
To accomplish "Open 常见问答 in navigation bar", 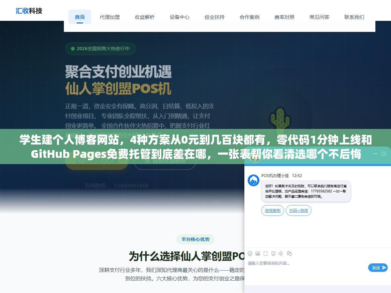I will coord(319,17).
